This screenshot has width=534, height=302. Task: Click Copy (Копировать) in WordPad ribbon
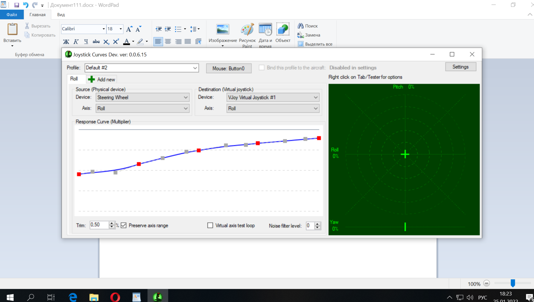click(40, 35)
